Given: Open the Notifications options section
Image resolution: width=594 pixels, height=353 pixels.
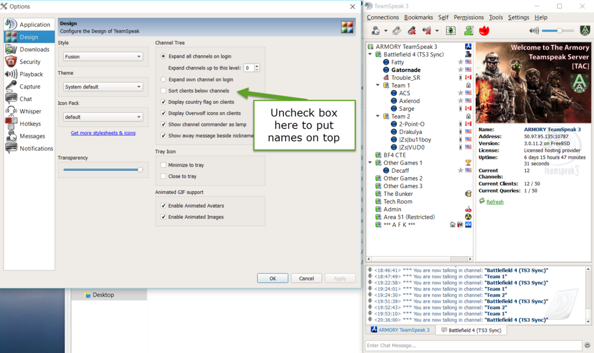Looking at the screenshot, I should (29, 148).
